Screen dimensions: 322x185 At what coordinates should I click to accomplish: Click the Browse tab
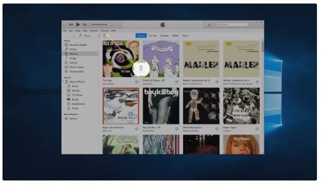(x=164, y=35)
